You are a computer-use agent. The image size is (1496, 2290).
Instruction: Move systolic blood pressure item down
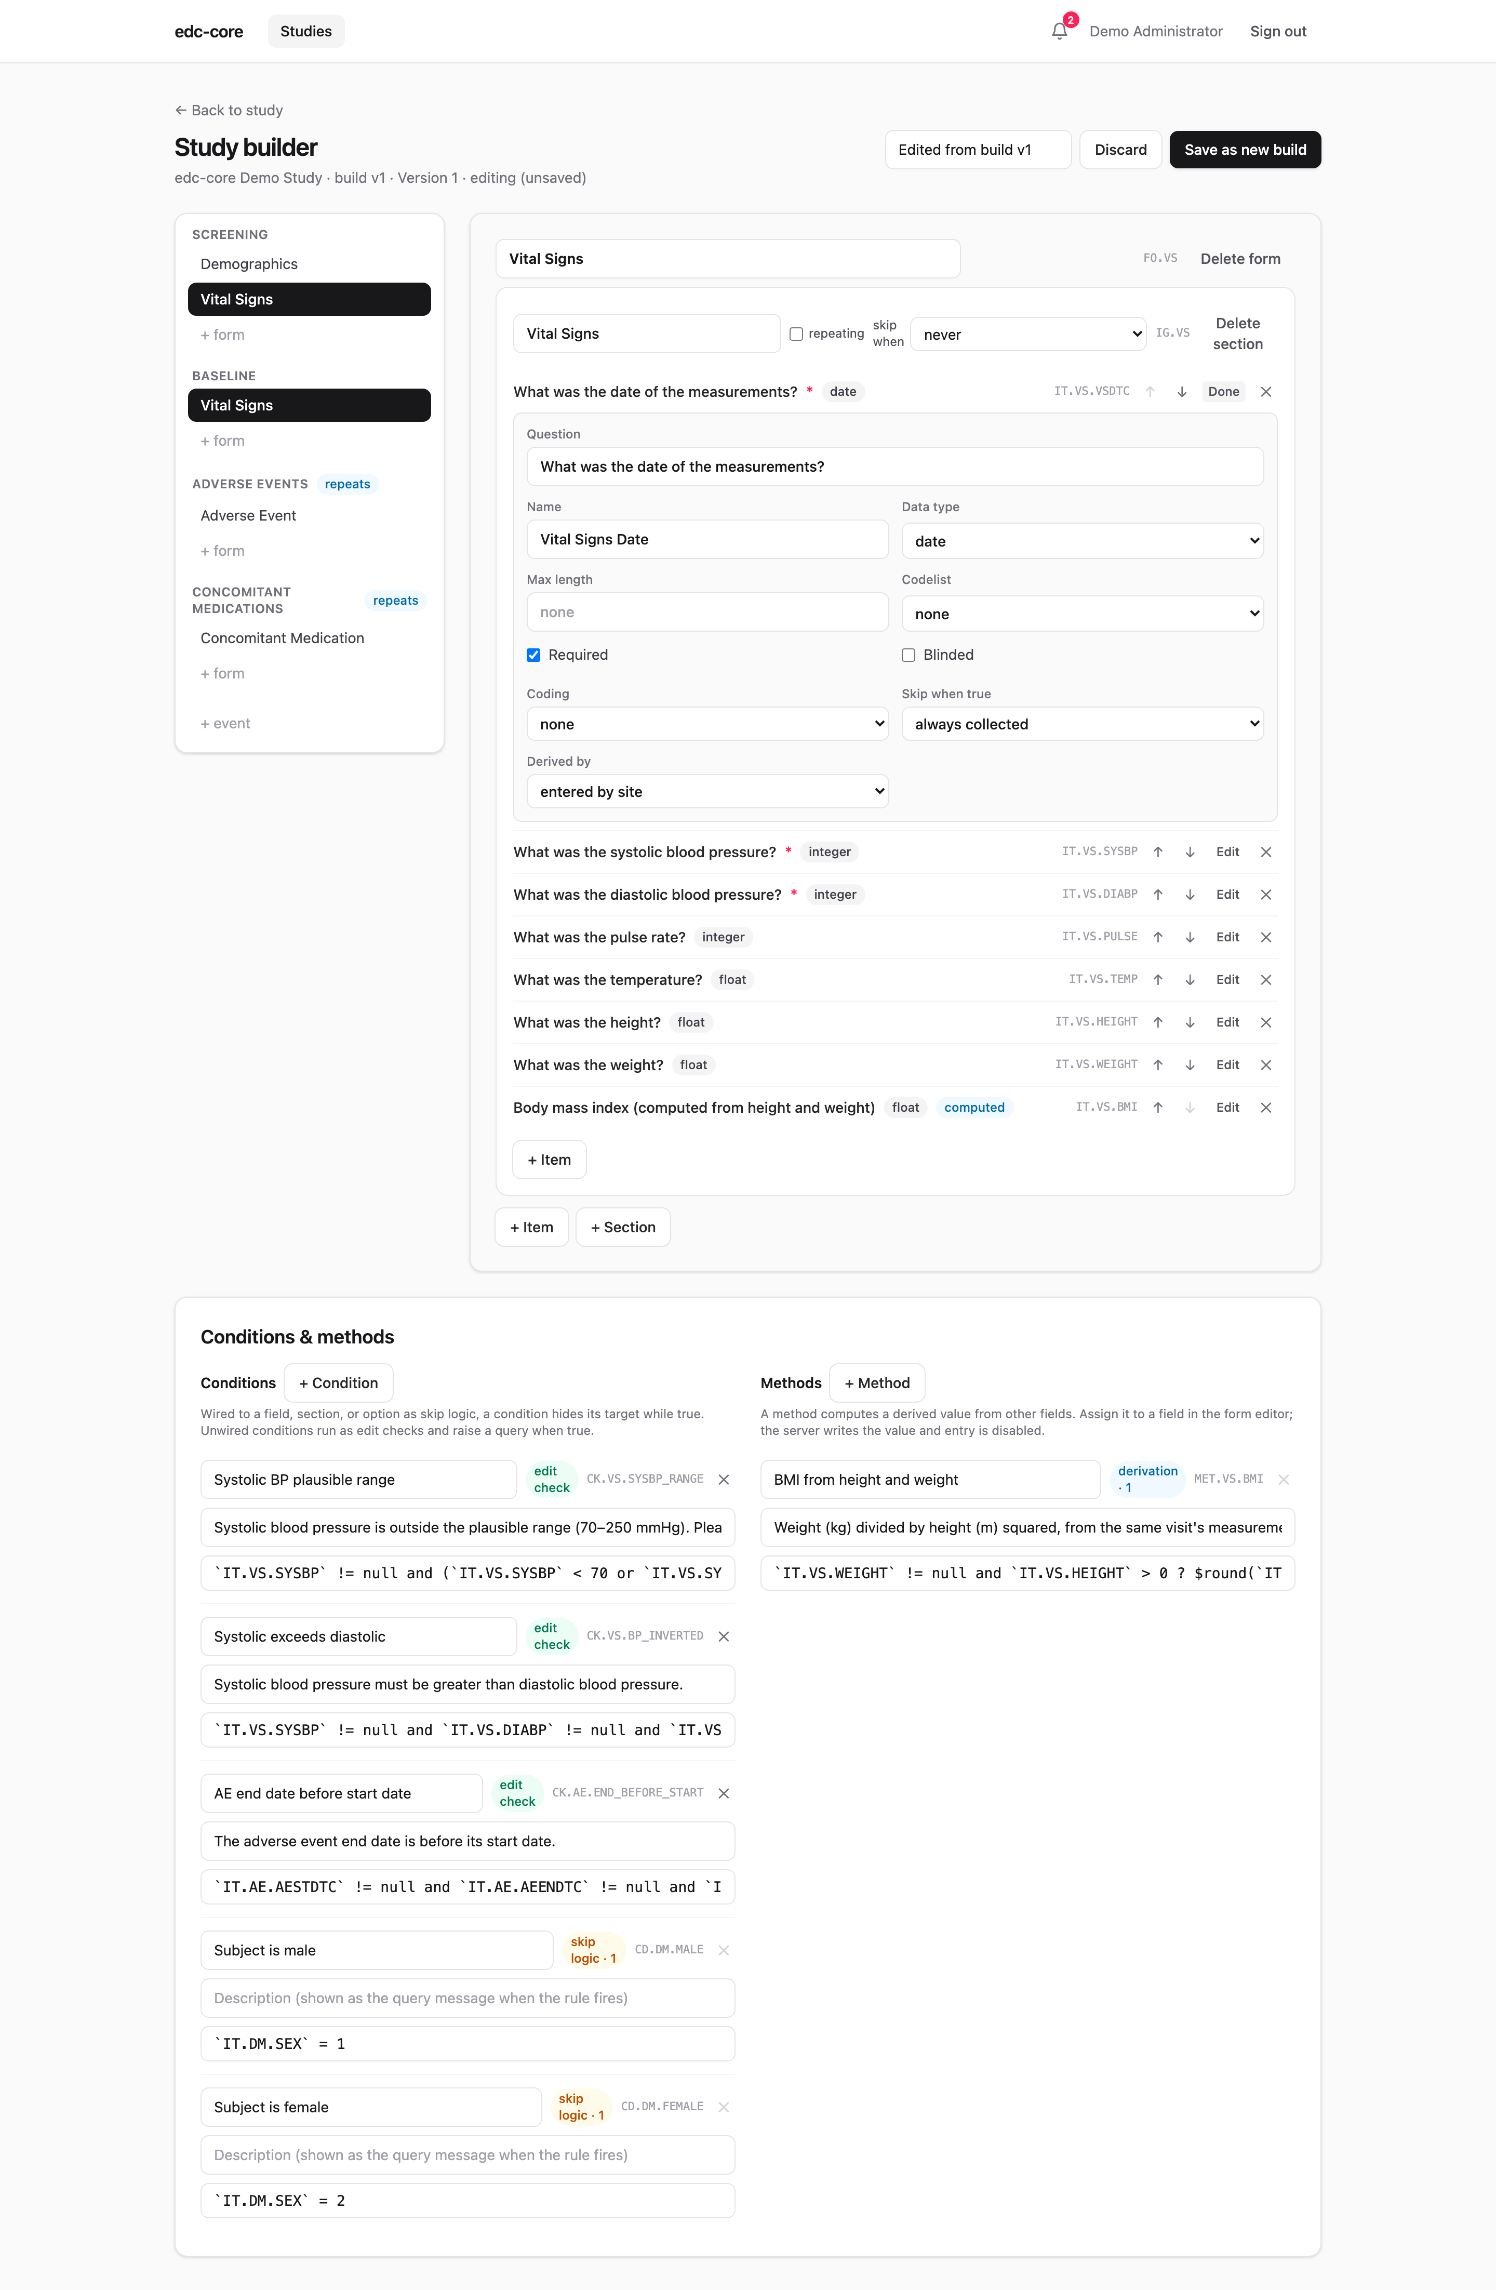pyautogui.click(x=1190, y=851)
